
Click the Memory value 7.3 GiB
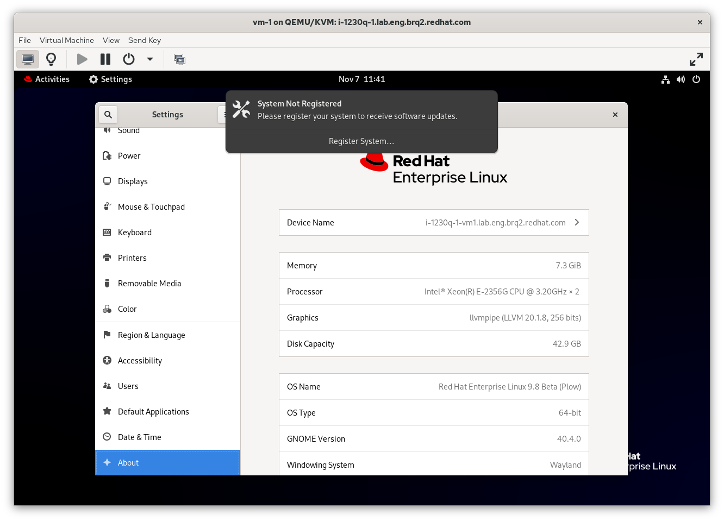[568, 266]
